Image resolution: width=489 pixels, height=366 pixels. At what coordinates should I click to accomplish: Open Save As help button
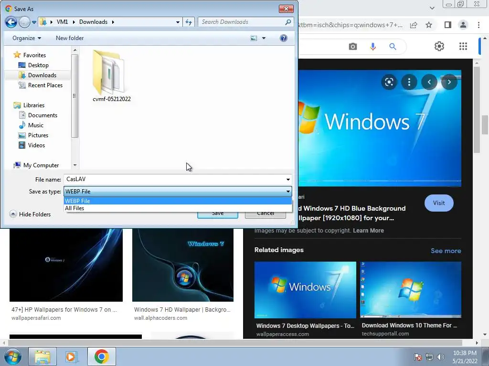(x=284, y=38)
